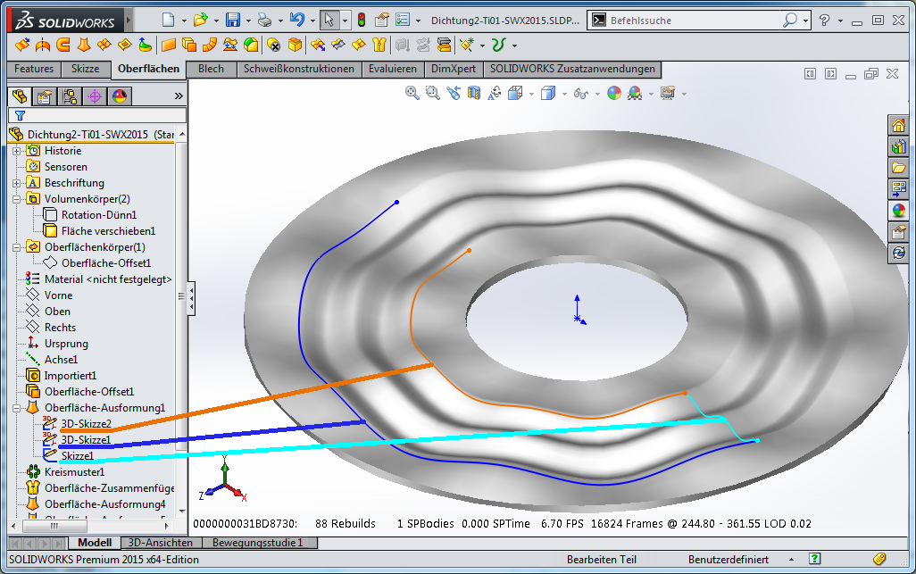Collapse the Volumenkörper(2) tree node
Screen dimensions: 916x574
[17, 199]
